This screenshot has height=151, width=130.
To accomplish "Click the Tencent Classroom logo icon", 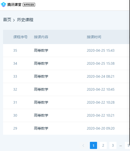I will click(x=4, y=5).
